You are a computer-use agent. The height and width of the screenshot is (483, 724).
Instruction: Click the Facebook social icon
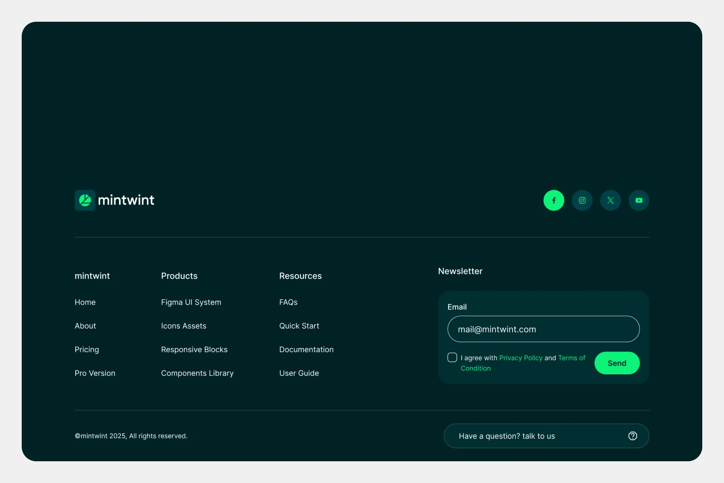coord(553,200)
